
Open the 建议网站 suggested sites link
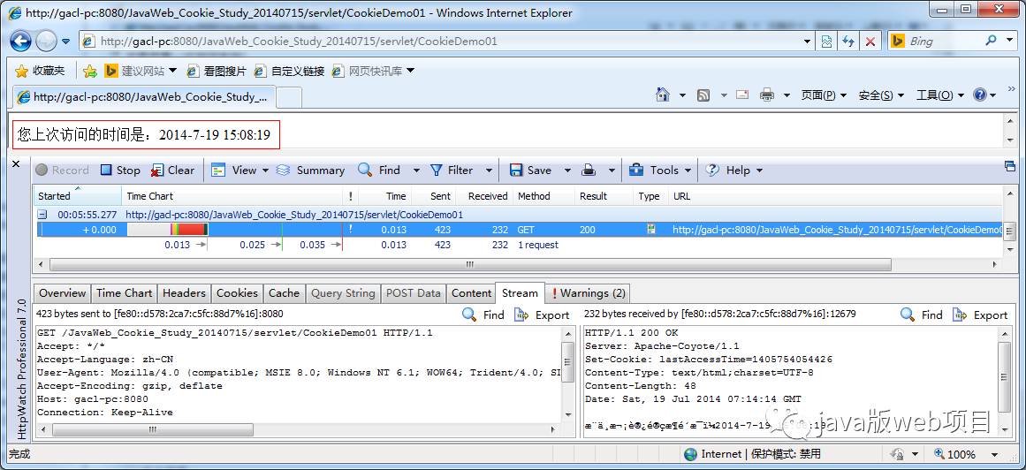(x=140, y=71)
